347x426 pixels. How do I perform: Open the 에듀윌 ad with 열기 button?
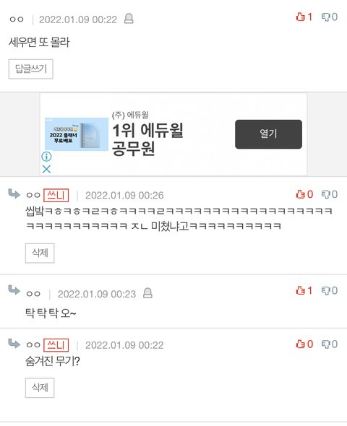(x=268, y=134)
